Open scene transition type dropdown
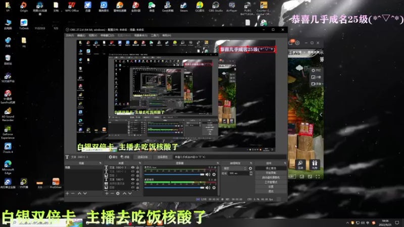This screenshot has height=227, width=404. [234, 168]
